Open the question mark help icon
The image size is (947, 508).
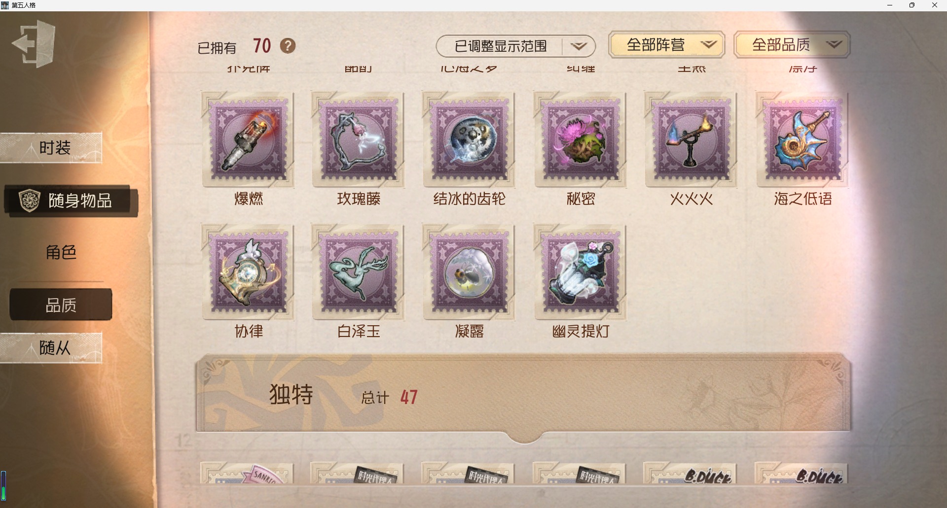click(x=288, y=46)
